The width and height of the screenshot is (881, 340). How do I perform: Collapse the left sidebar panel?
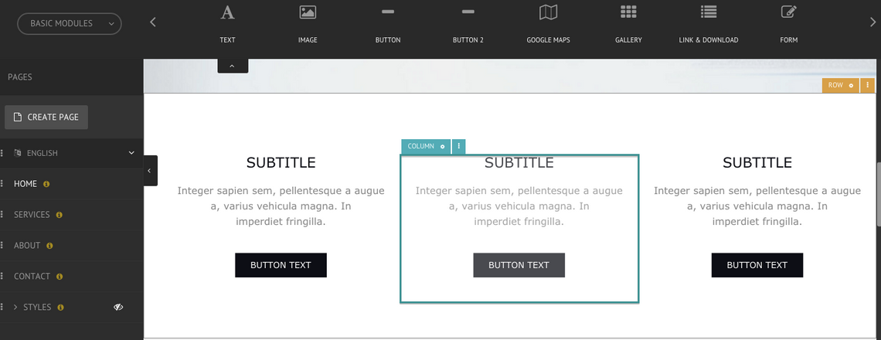point(151,170)
